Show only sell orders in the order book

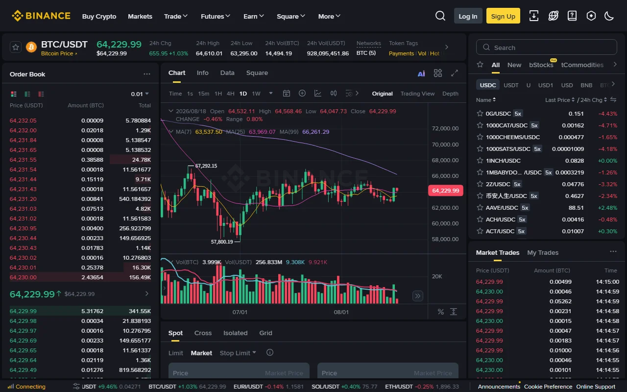pyautogui.click(x=41, y=94)
